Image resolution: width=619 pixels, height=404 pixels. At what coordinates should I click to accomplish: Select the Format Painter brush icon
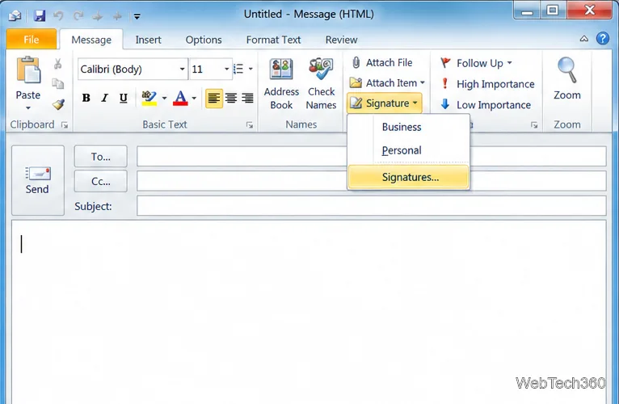[x=58, y=104]
